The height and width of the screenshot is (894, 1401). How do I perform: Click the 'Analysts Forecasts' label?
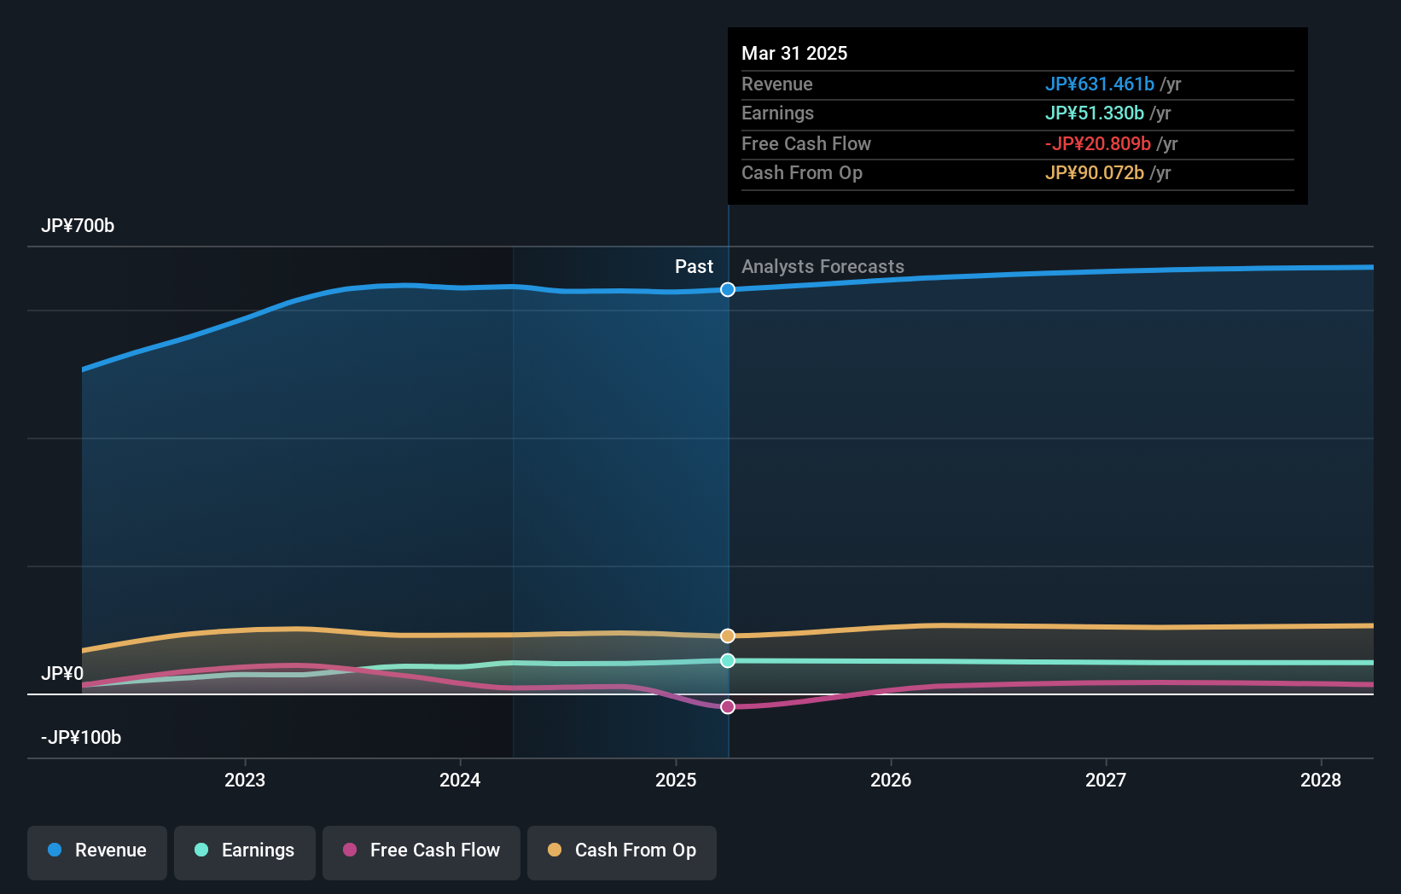pyautogui.click(x=823, y=266)
